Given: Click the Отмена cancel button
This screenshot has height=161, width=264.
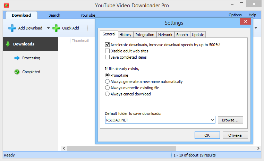Looking at the screenshot, I should click(235, 135).
